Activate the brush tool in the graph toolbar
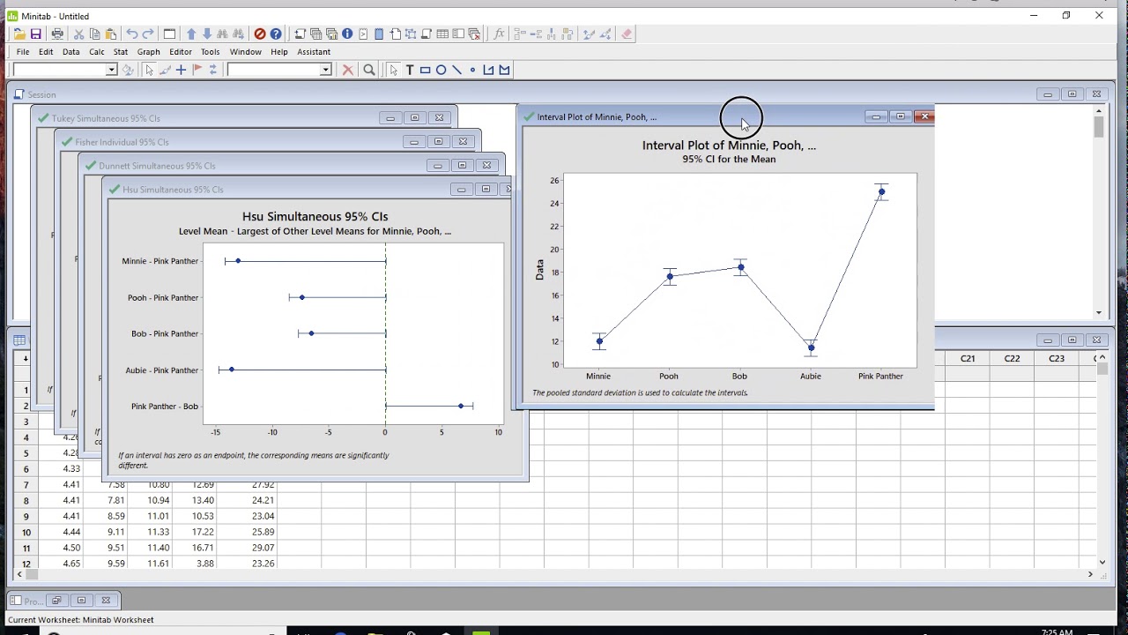 pyautogui.click(x=165, y=70)
